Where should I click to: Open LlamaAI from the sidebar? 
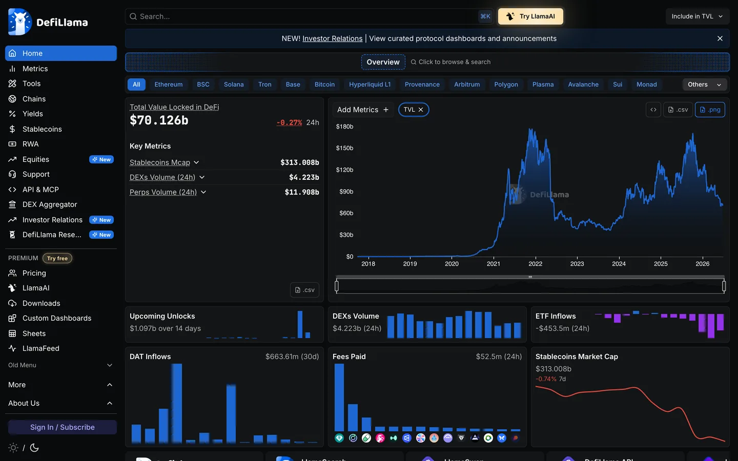tap(61, 288)
